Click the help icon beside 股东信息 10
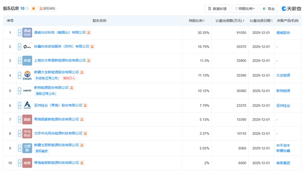305x172 pixels. (x=27, y=8)
